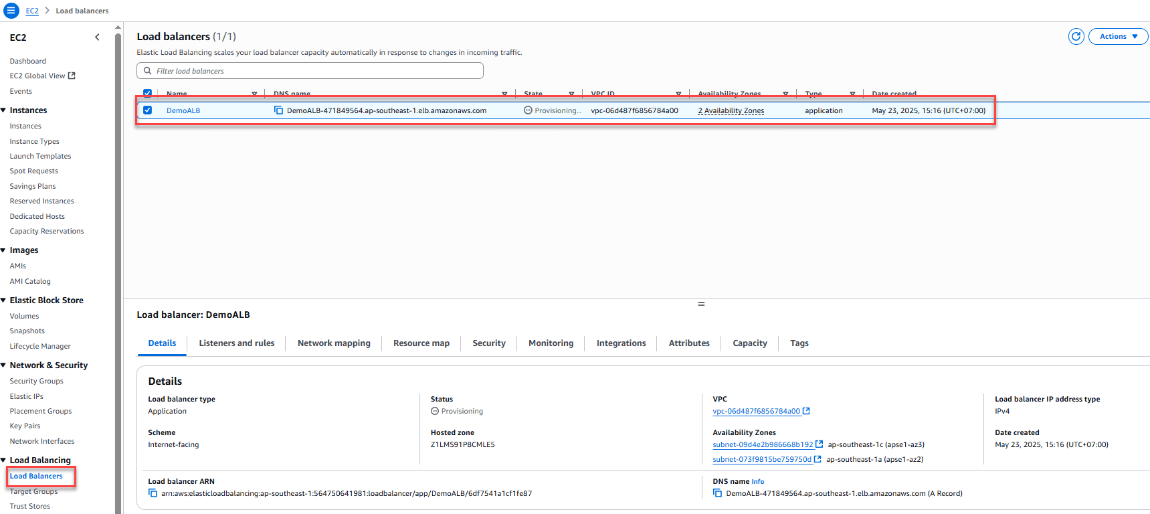Collapse the Network & Security section

(4, 365)
